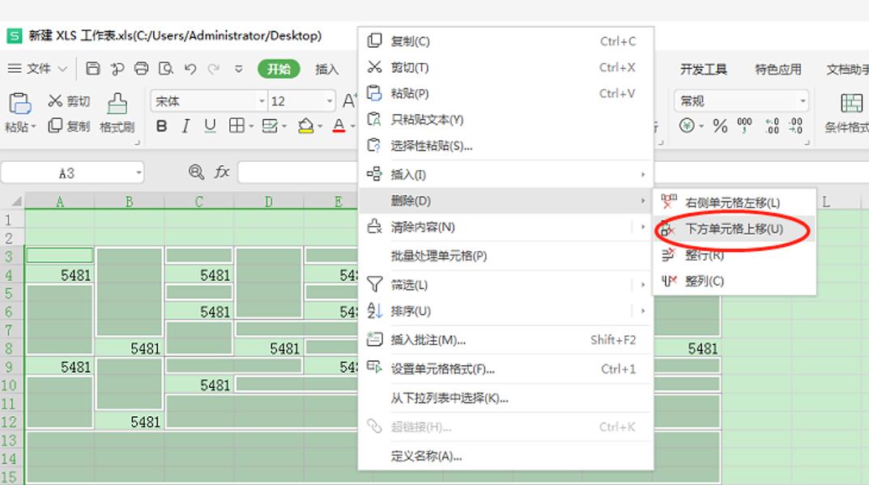This screenshot has height=485, width=869.
Task: Switch to the 插入 ribbon tab
Action: [326, 70]
